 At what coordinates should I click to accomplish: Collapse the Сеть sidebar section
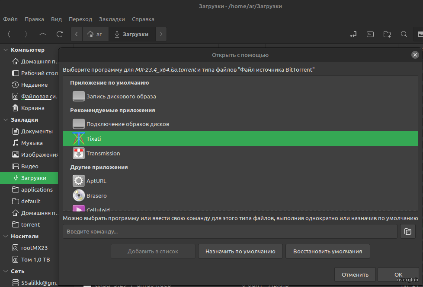point(5,271)
